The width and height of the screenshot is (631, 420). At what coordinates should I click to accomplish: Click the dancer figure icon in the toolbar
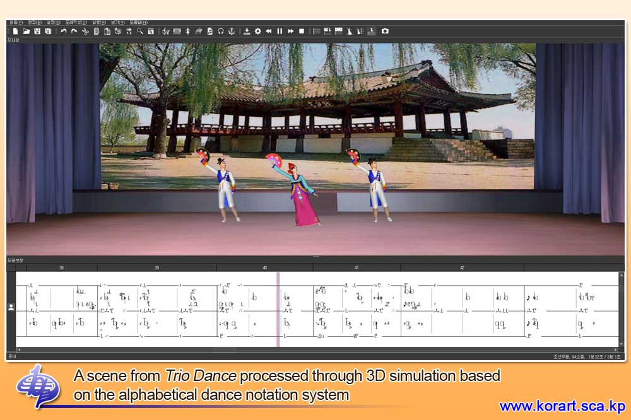[187, 31]
